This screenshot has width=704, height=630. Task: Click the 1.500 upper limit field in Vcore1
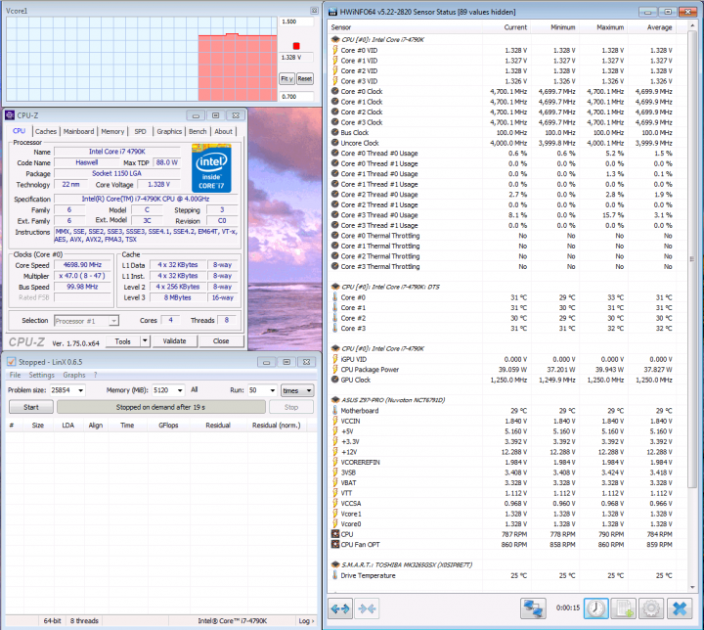(296, 22)
